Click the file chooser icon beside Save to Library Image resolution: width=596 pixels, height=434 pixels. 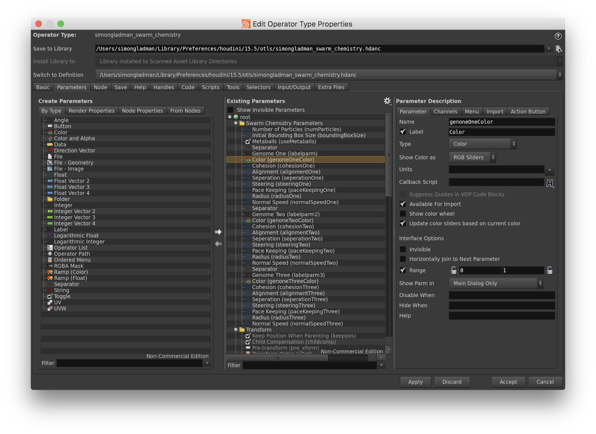[x=558, y=49]
